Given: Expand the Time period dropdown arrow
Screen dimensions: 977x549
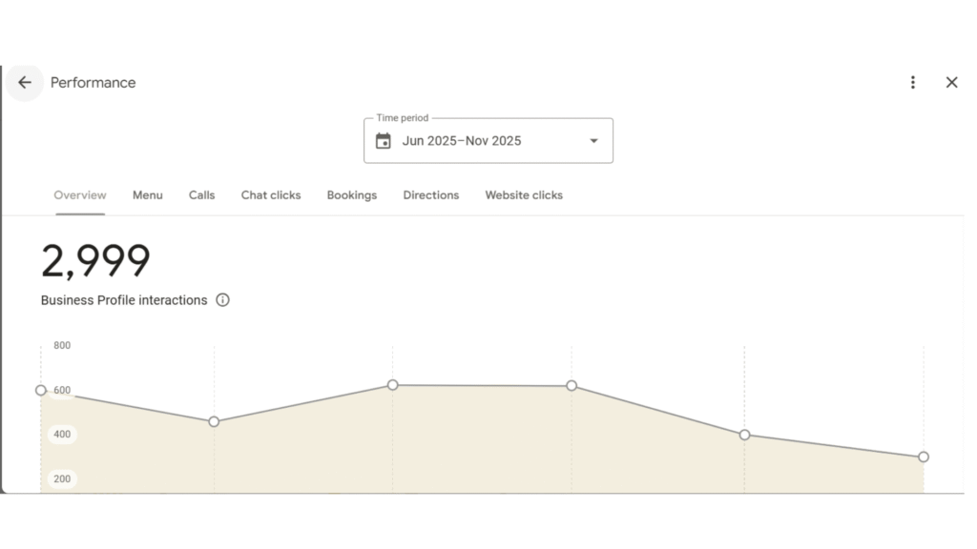Looking at the screenshot, I should click(x=593, y=141).
